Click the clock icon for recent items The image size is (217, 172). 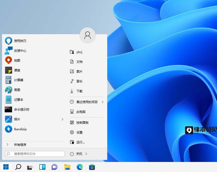[72, 102]
